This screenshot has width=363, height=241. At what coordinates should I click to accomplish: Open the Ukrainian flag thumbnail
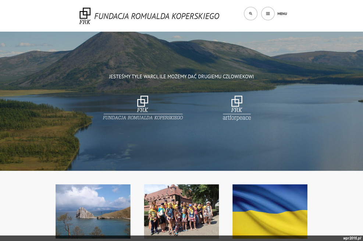click(x=270, y=211)
